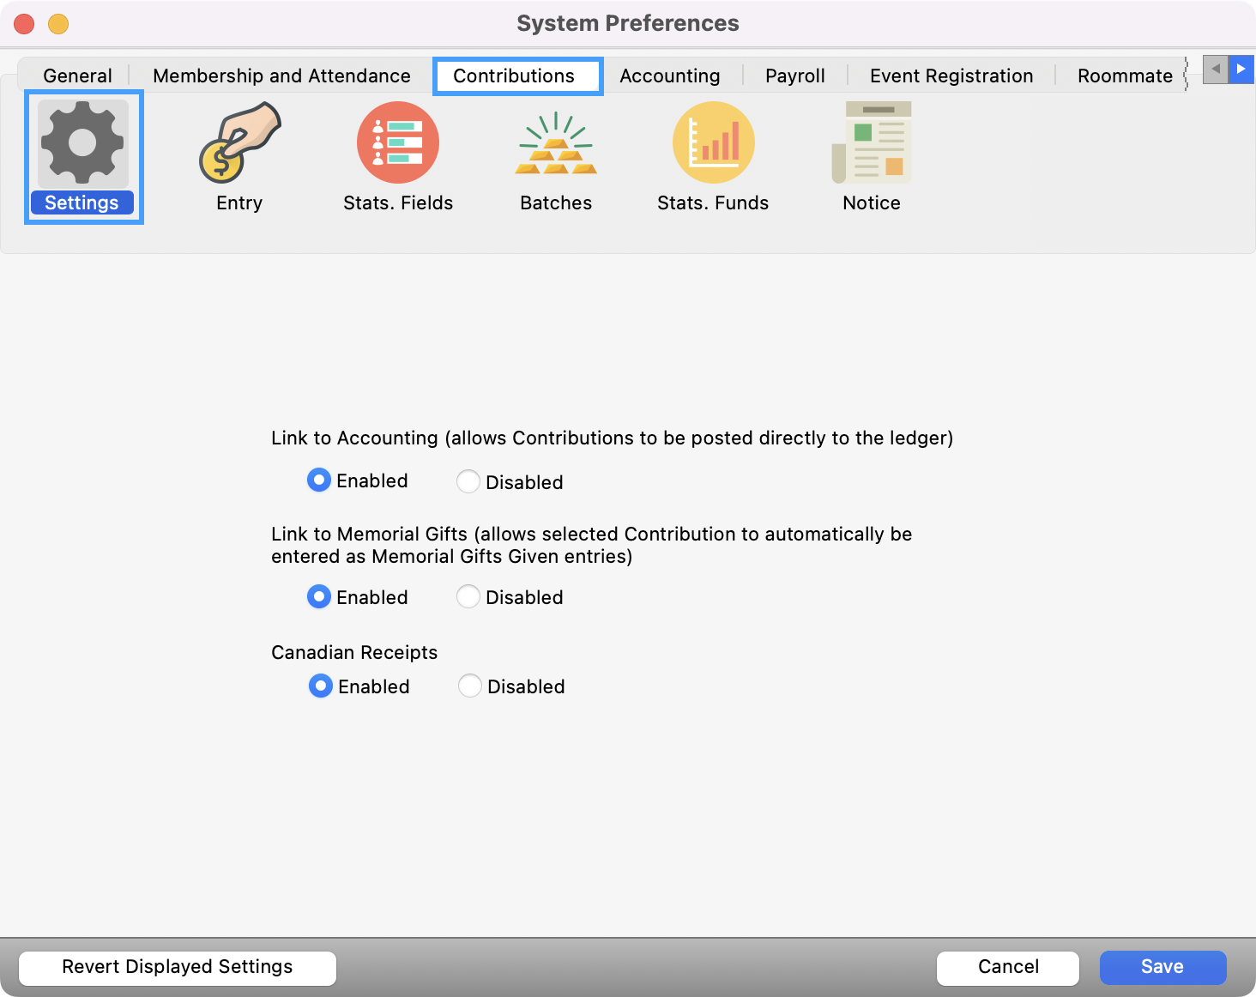View Stats. Funds settings
This screenshot has height=997, width=1256.
click(713, 143)
